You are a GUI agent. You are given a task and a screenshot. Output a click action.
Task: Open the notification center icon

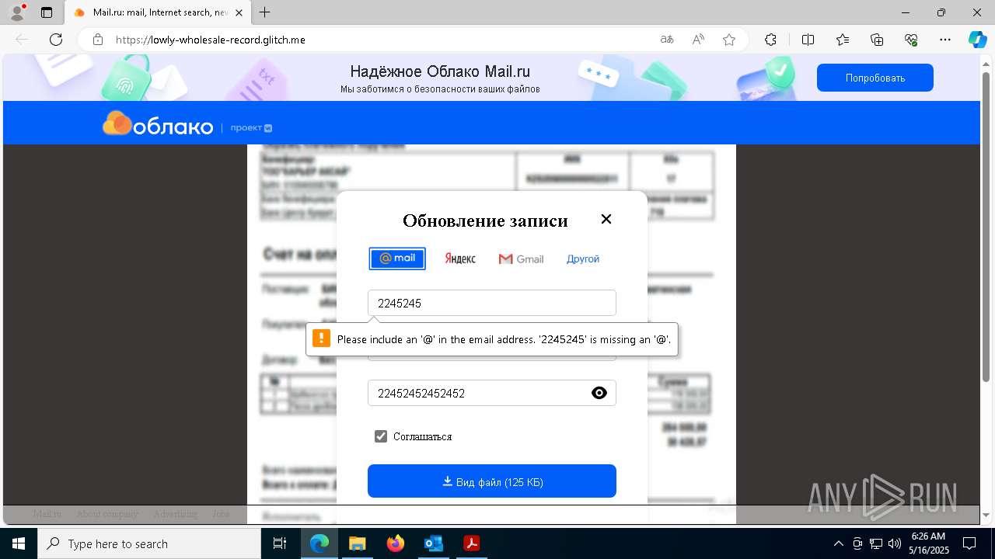[969, 543]
